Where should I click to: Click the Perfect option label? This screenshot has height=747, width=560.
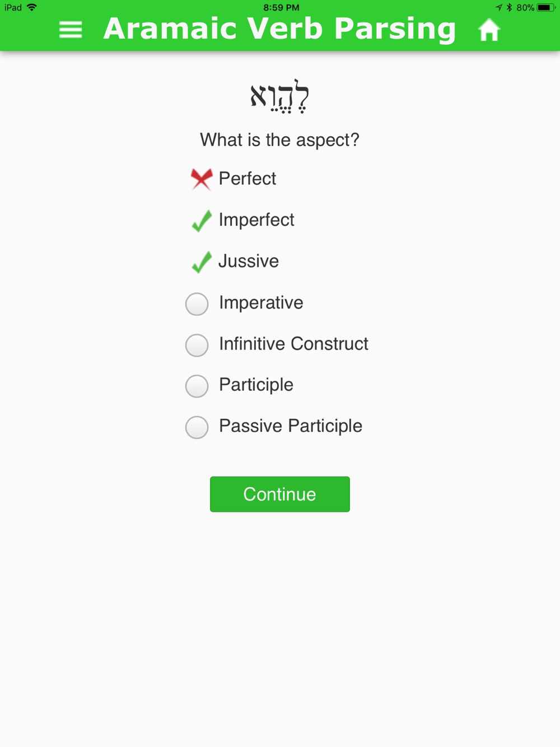pos(248,179)
